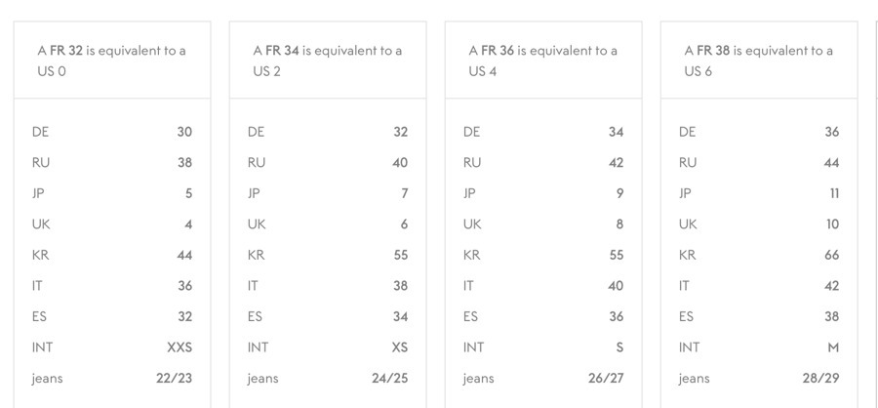
Task: Select the KR 66 row in FR 38 card
Action: coord(758,255)
